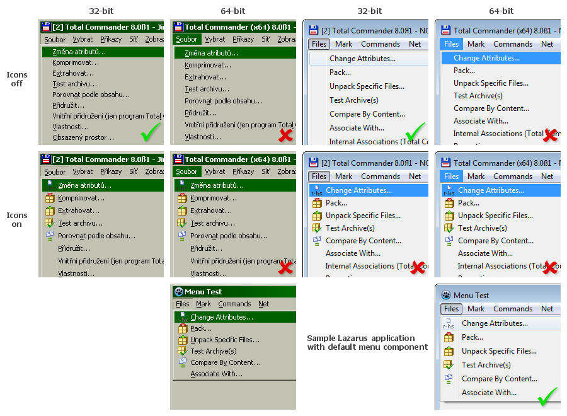The width and height of the screenshot is (567, 416).
Task: Click Extrahovat icon in x64 Czech icons-on window
Action: click(x=182, y=211)
